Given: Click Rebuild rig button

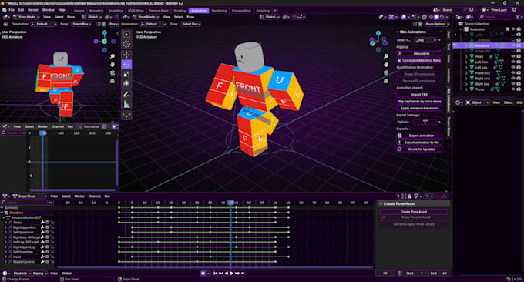Looking at the screenshot, I should tap(419, 54).
